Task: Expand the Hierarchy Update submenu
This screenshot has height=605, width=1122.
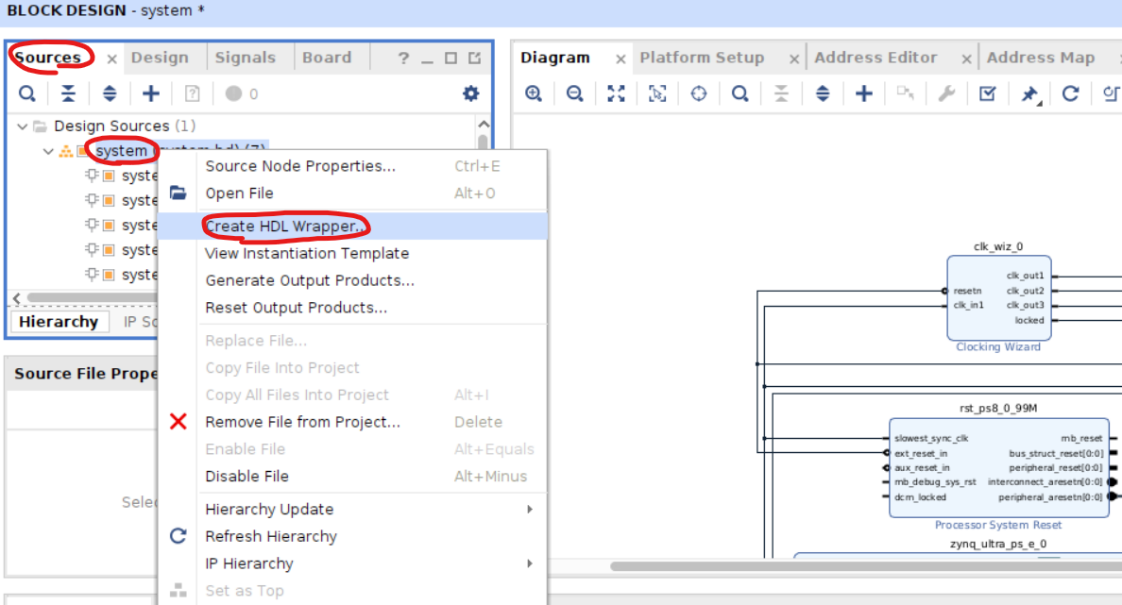Action: click(x=530, y=510)
